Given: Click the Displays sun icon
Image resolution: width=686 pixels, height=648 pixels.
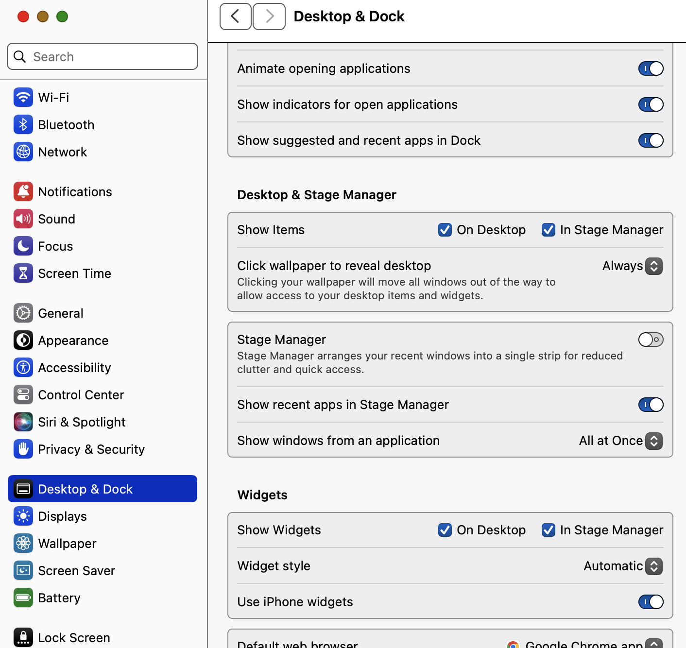Looking at the screenshot, I should tap(23, 516).
